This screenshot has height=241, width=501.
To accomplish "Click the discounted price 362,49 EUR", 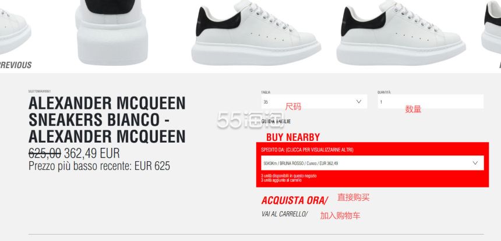I will 91,154.
